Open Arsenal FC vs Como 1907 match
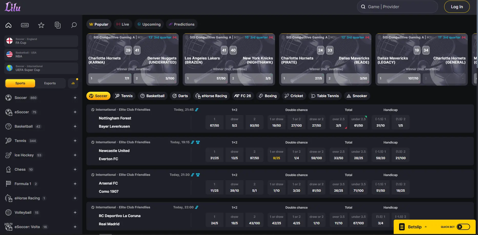This screenshot has height=235, width=478. [109, 187]
